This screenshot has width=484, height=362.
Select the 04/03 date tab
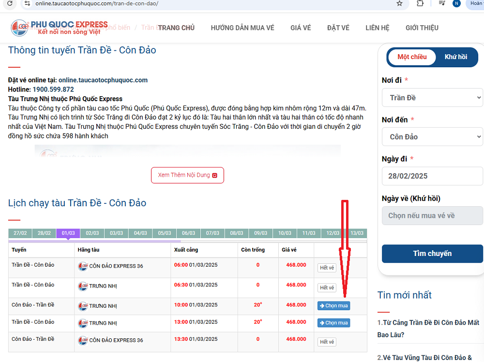pyautogui.click(x=140, y=233)
